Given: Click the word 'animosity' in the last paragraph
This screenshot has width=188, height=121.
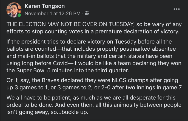Looking at the screenshot, I should (x=126, y=105).
